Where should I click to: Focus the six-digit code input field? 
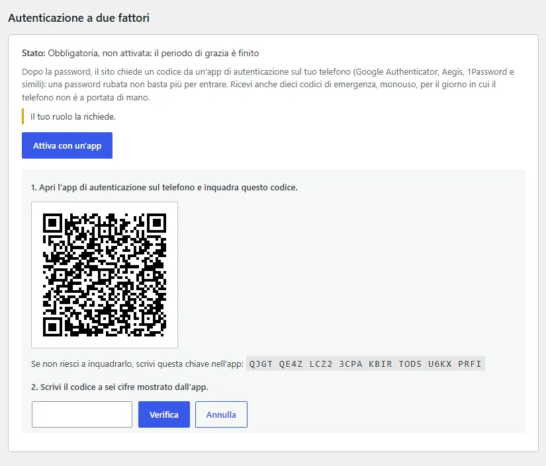pyautogui.click(x=82, y=414)
